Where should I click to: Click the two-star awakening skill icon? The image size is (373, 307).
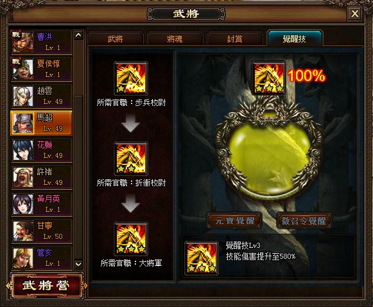tap(130, 159)
